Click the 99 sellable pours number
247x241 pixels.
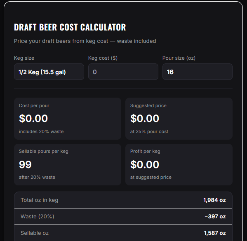click(25, 164)
